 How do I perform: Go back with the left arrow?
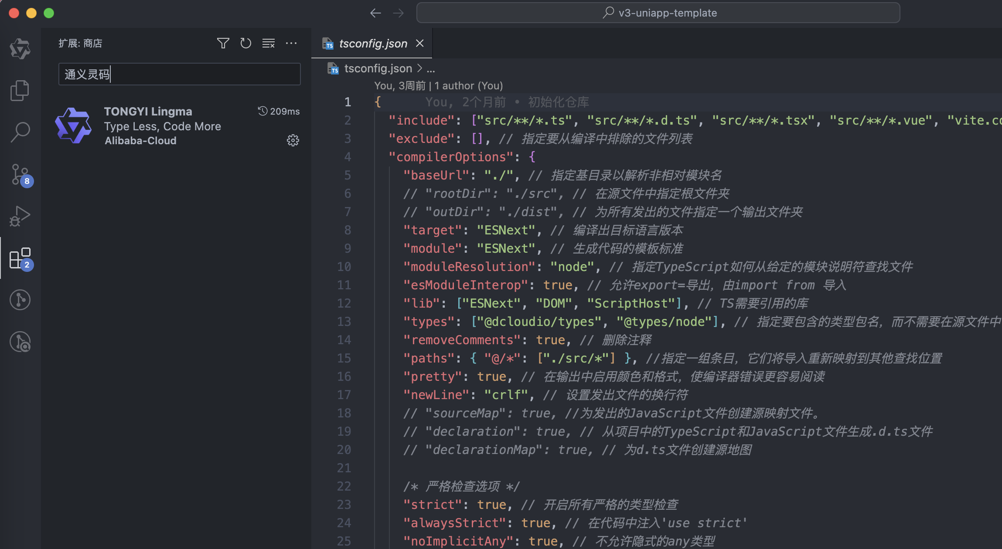[375, 13]
